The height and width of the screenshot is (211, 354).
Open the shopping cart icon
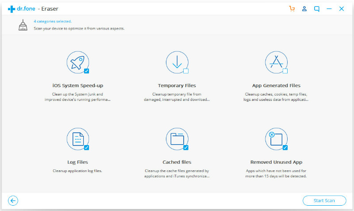point(292,9)
